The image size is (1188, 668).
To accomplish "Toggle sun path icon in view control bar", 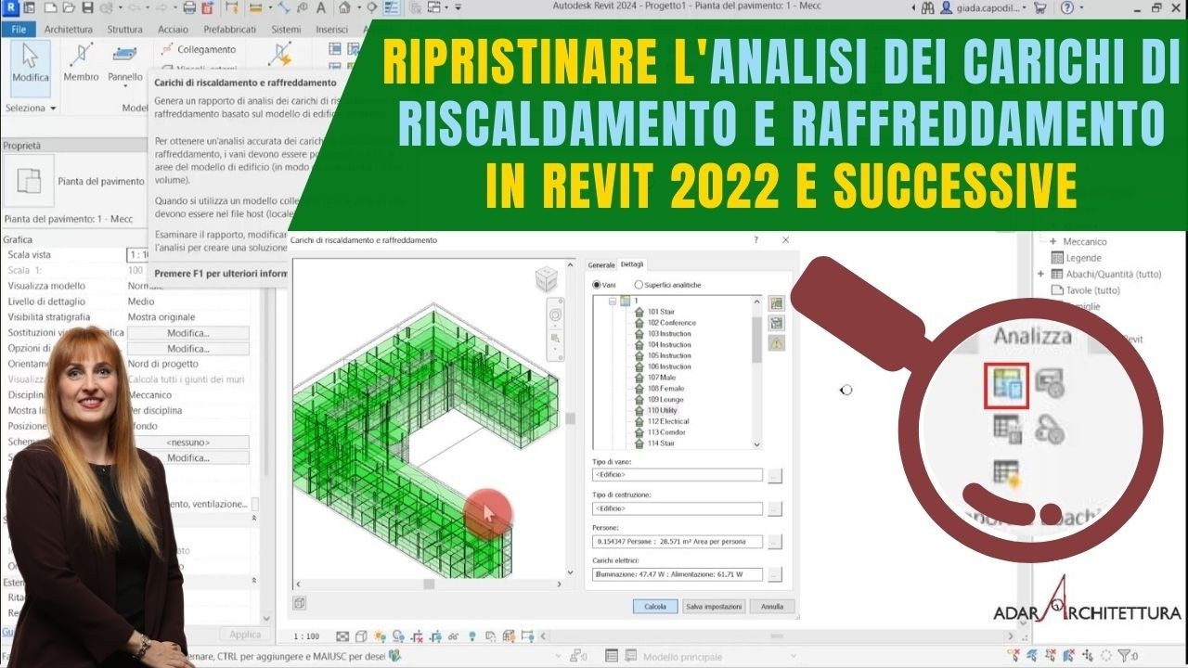I will [379, 636].
